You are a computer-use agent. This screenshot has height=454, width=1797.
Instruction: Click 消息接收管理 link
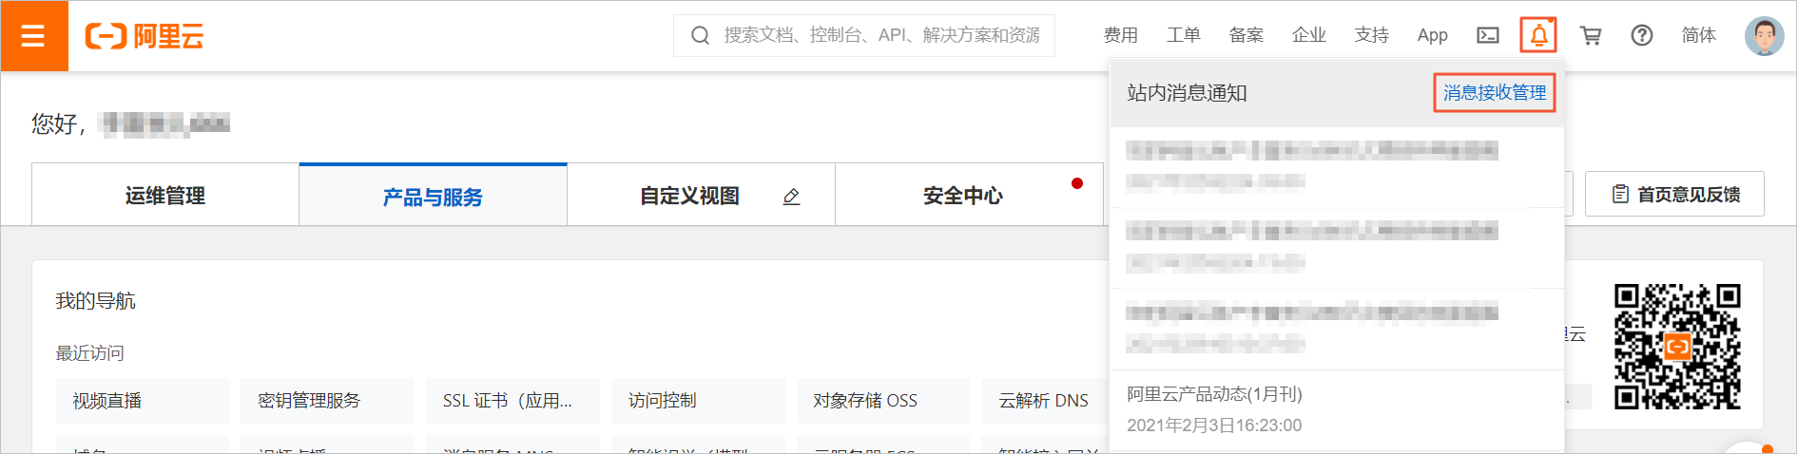[x=1494, y=93]
